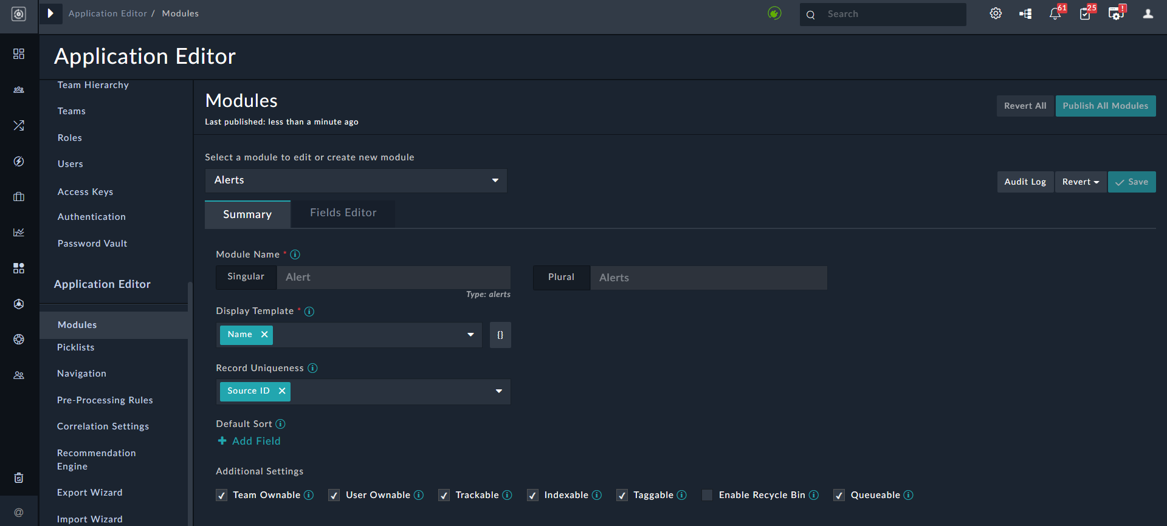The width and height of the screenshot is (1167, 526).
Task: Click the Audit Log button
Action: point(1025,182)
